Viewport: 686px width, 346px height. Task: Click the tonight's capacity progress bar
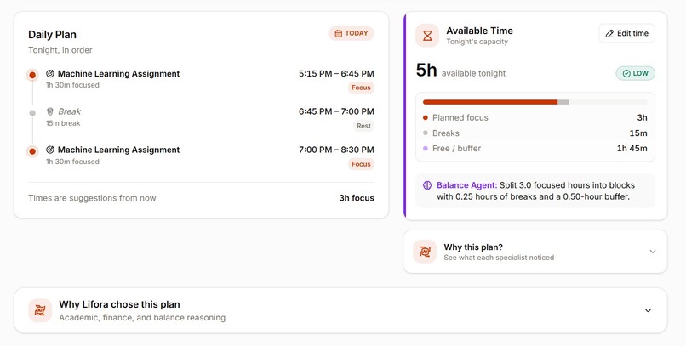pyautogui.click(x=535, y=102)
